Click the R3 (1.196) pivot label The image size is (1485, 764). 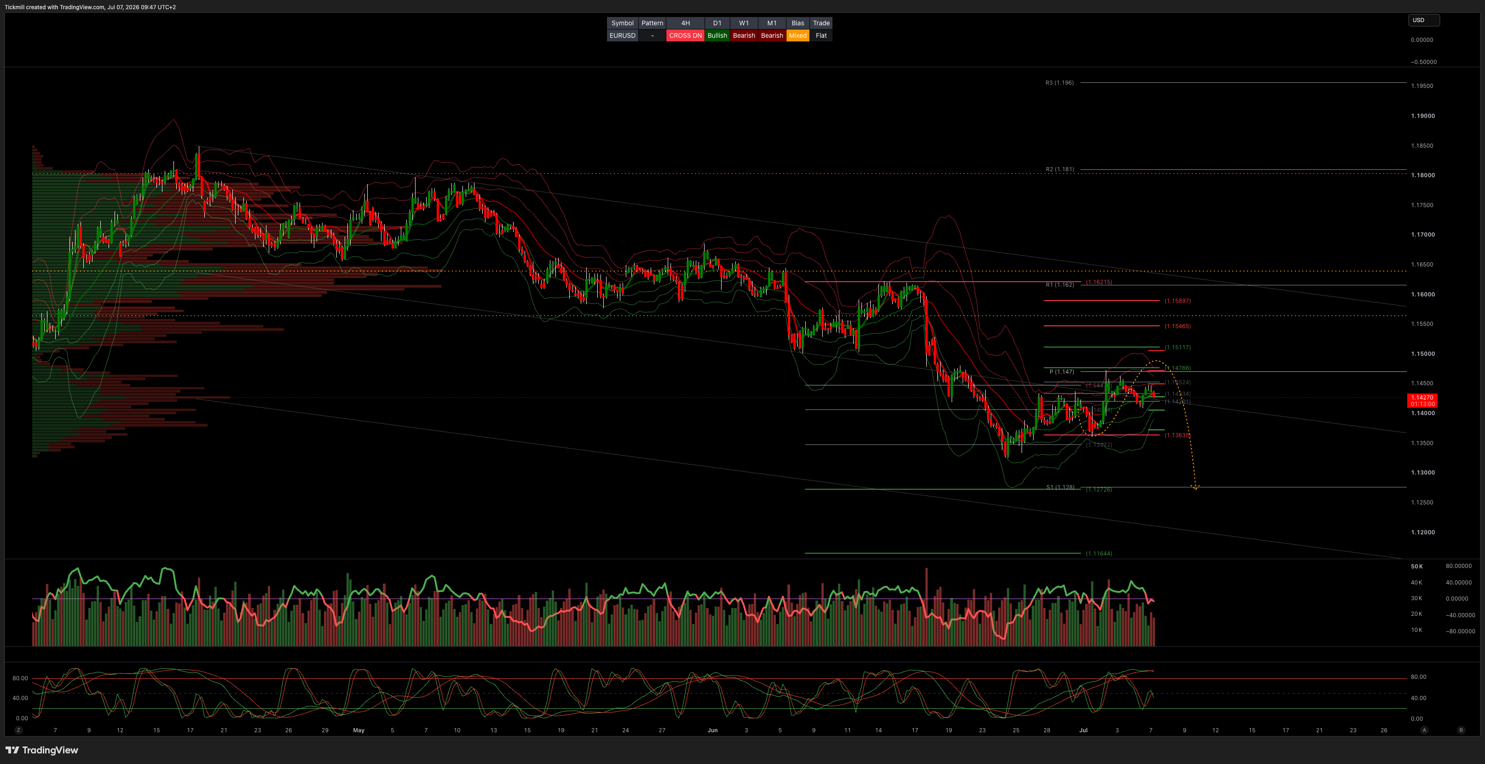coord(1059,82)
